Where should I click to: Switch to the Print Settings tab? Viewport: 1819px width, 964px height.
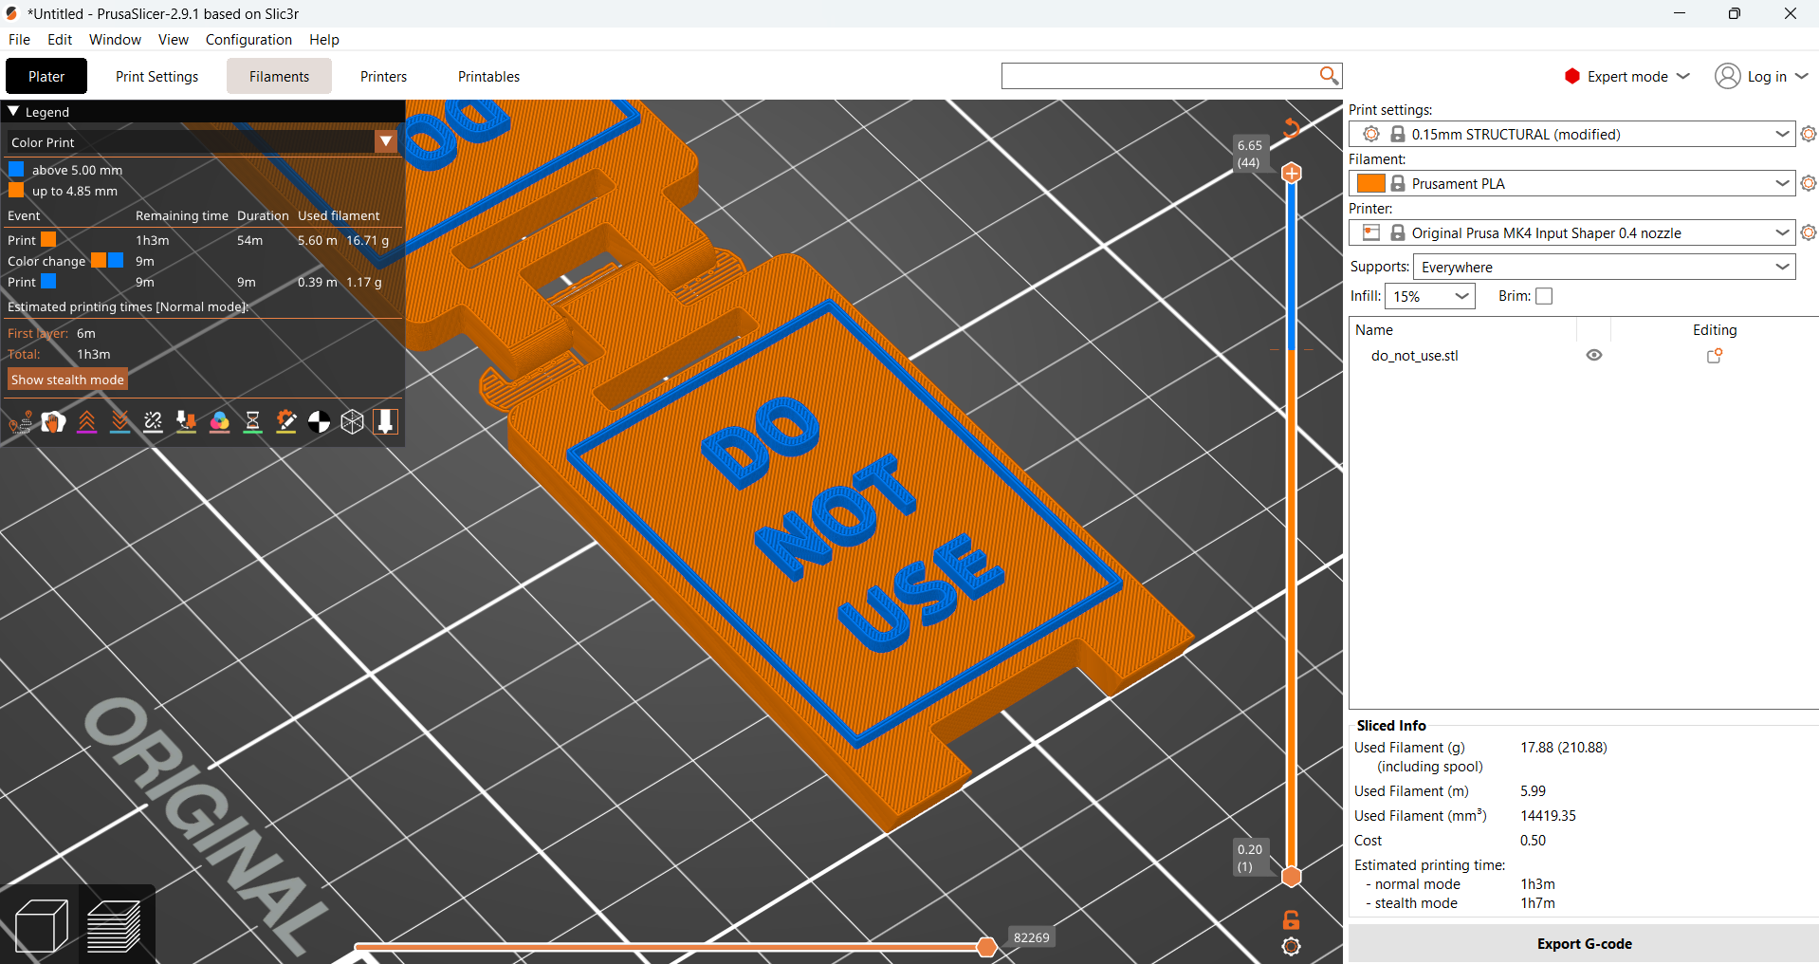click(156, 76)
